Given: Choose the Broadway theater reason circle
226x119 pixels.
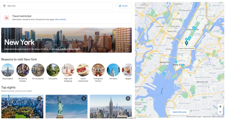Looking at the screenshot, I should pos(23,70).
